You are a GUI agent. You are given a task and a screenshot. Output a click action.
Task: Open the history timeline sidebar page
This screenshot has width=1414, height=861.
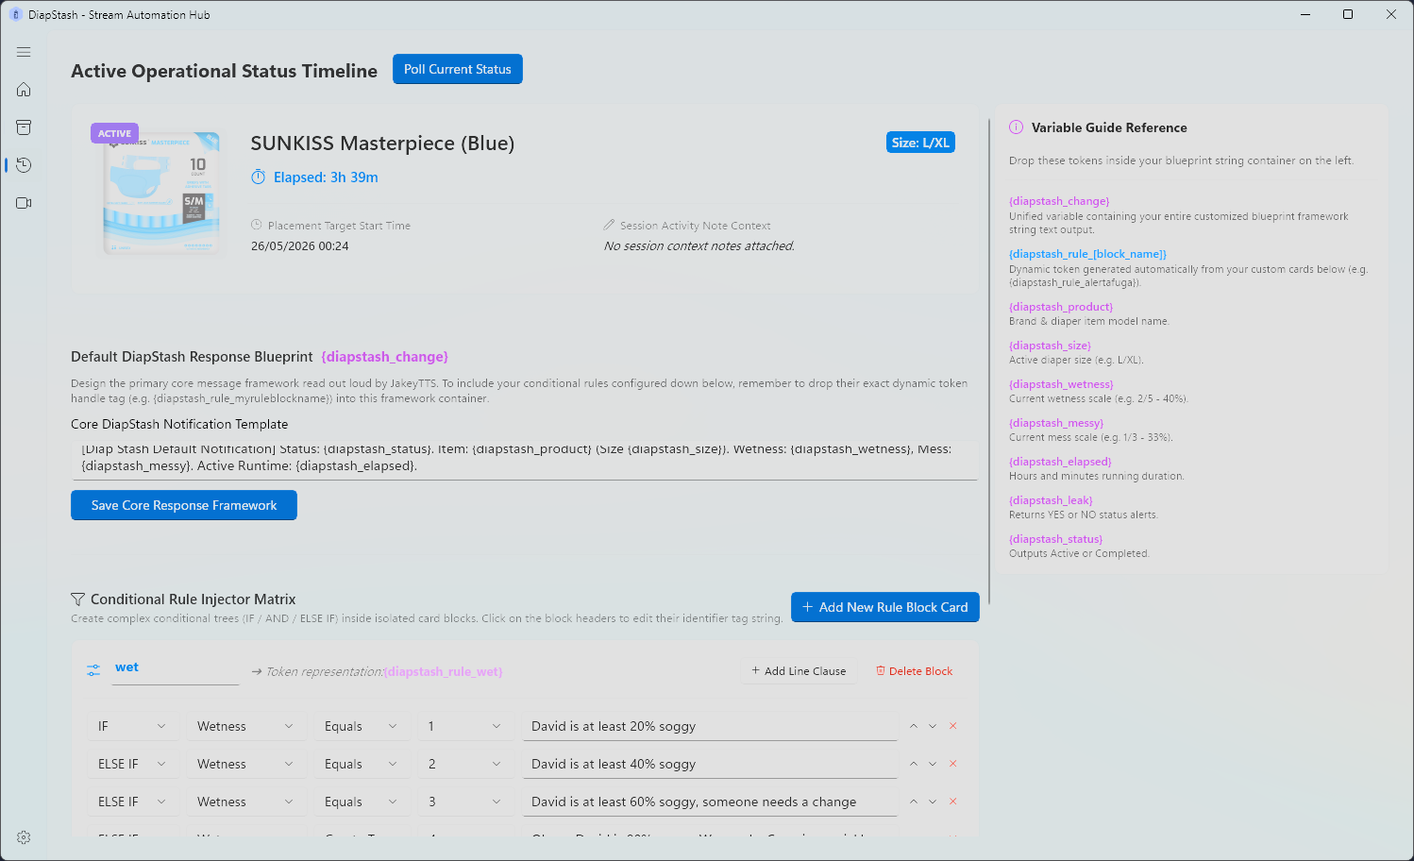24,165
